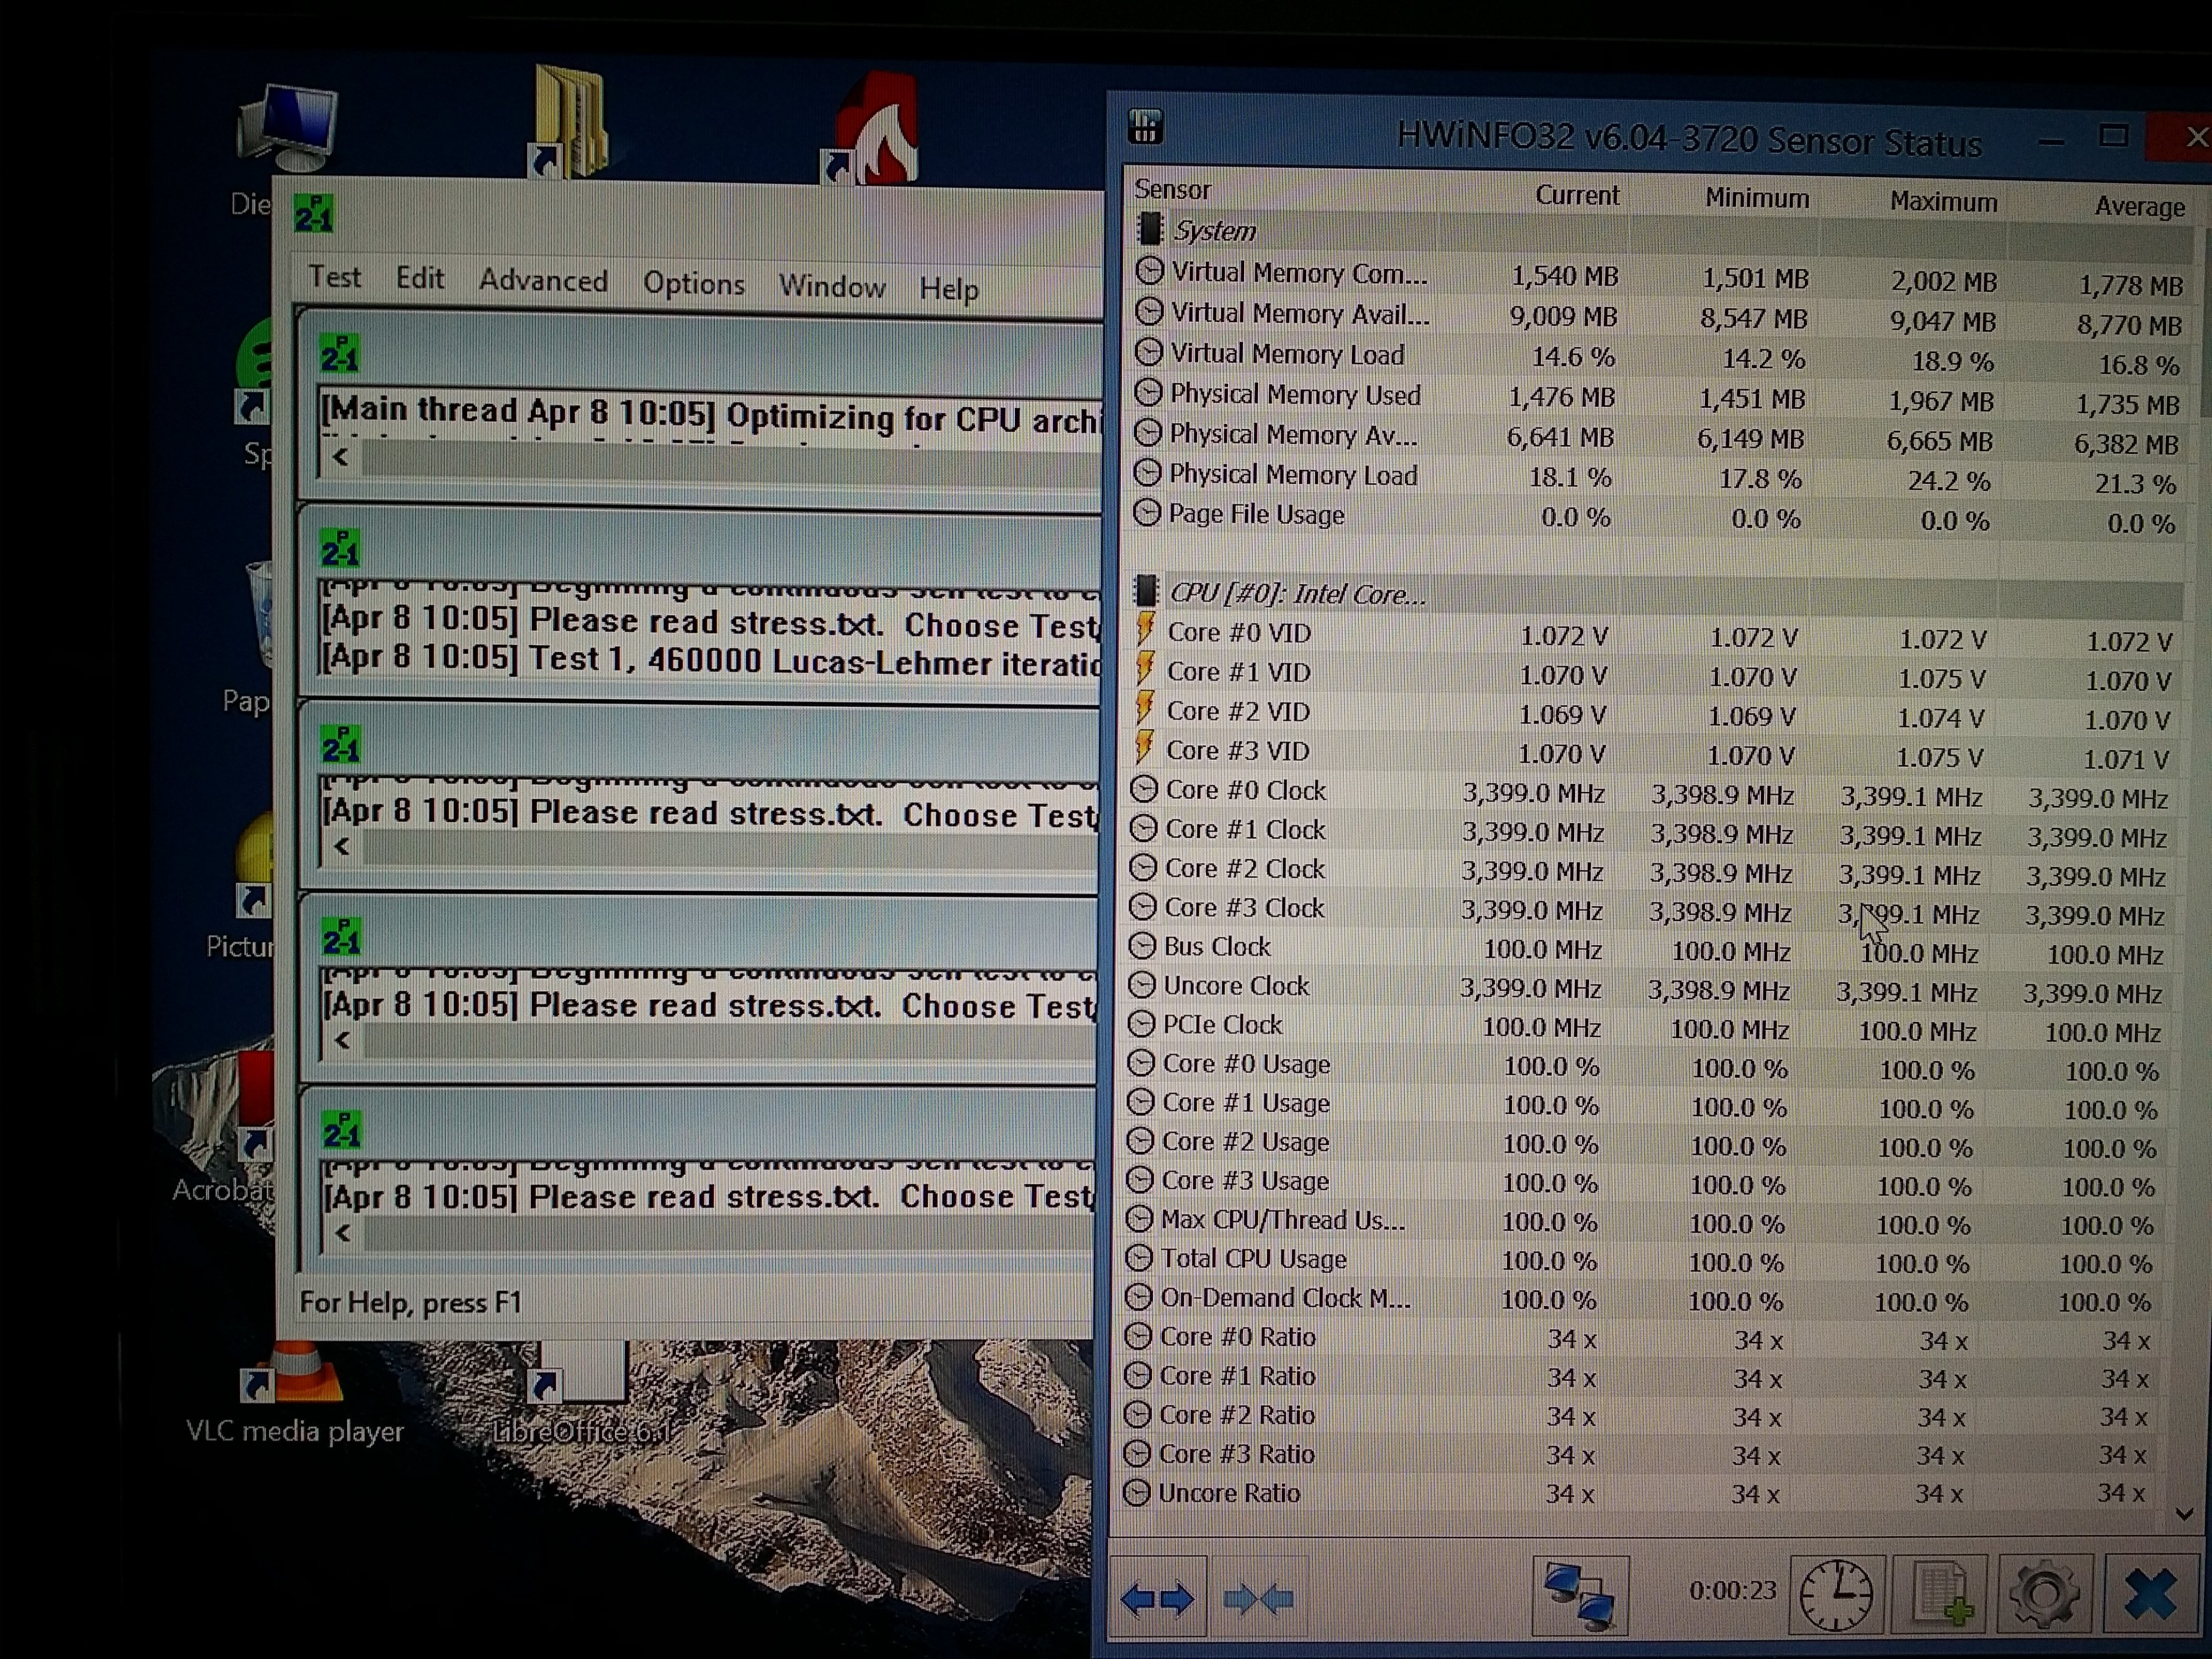This screenshot has height=1659, width=2212.
Task: Click the Maximum column header
Action: tap(1942, 202)
